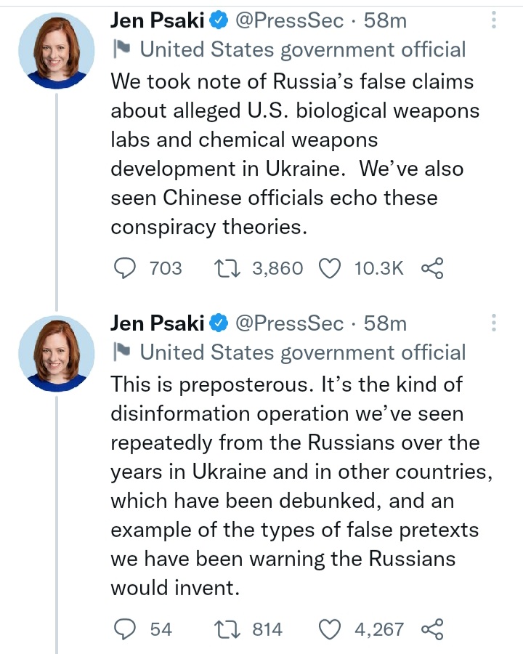Open more options menu on first tweet

tap(494, 20)
